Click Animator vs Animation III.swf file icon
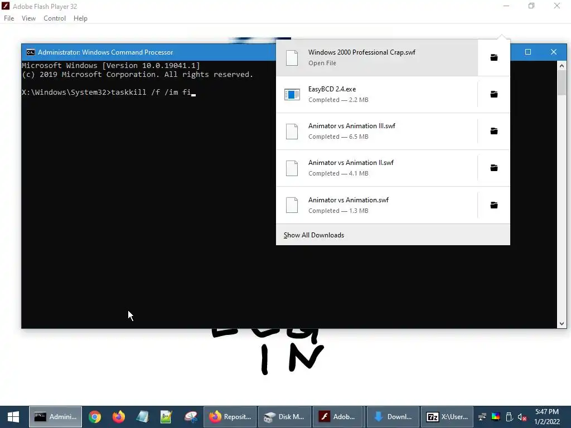 click(292, 132)
